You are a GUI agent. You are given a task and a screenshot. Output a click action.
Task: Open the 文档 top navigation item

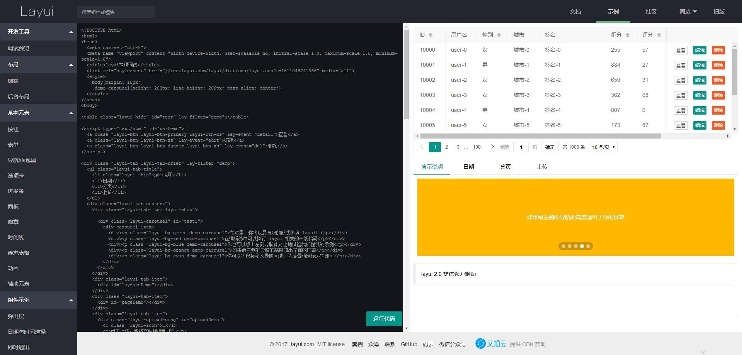[575, 12]
